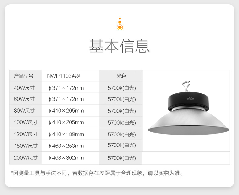
Task: Click the silver reflector shade of lamp
Action: click(x=189, y=122)
